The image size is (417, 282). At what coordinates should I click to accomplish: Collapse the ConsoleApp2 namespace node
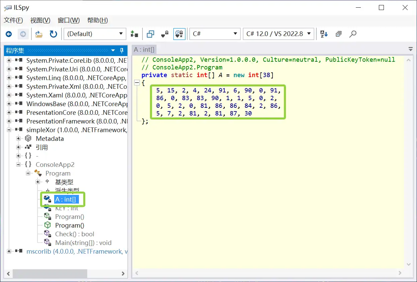19,165
